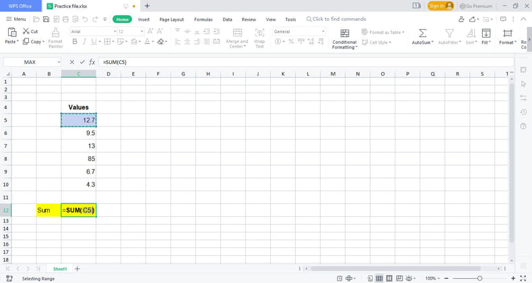Click the AutoSum sigma icon

tap(422, 33)
